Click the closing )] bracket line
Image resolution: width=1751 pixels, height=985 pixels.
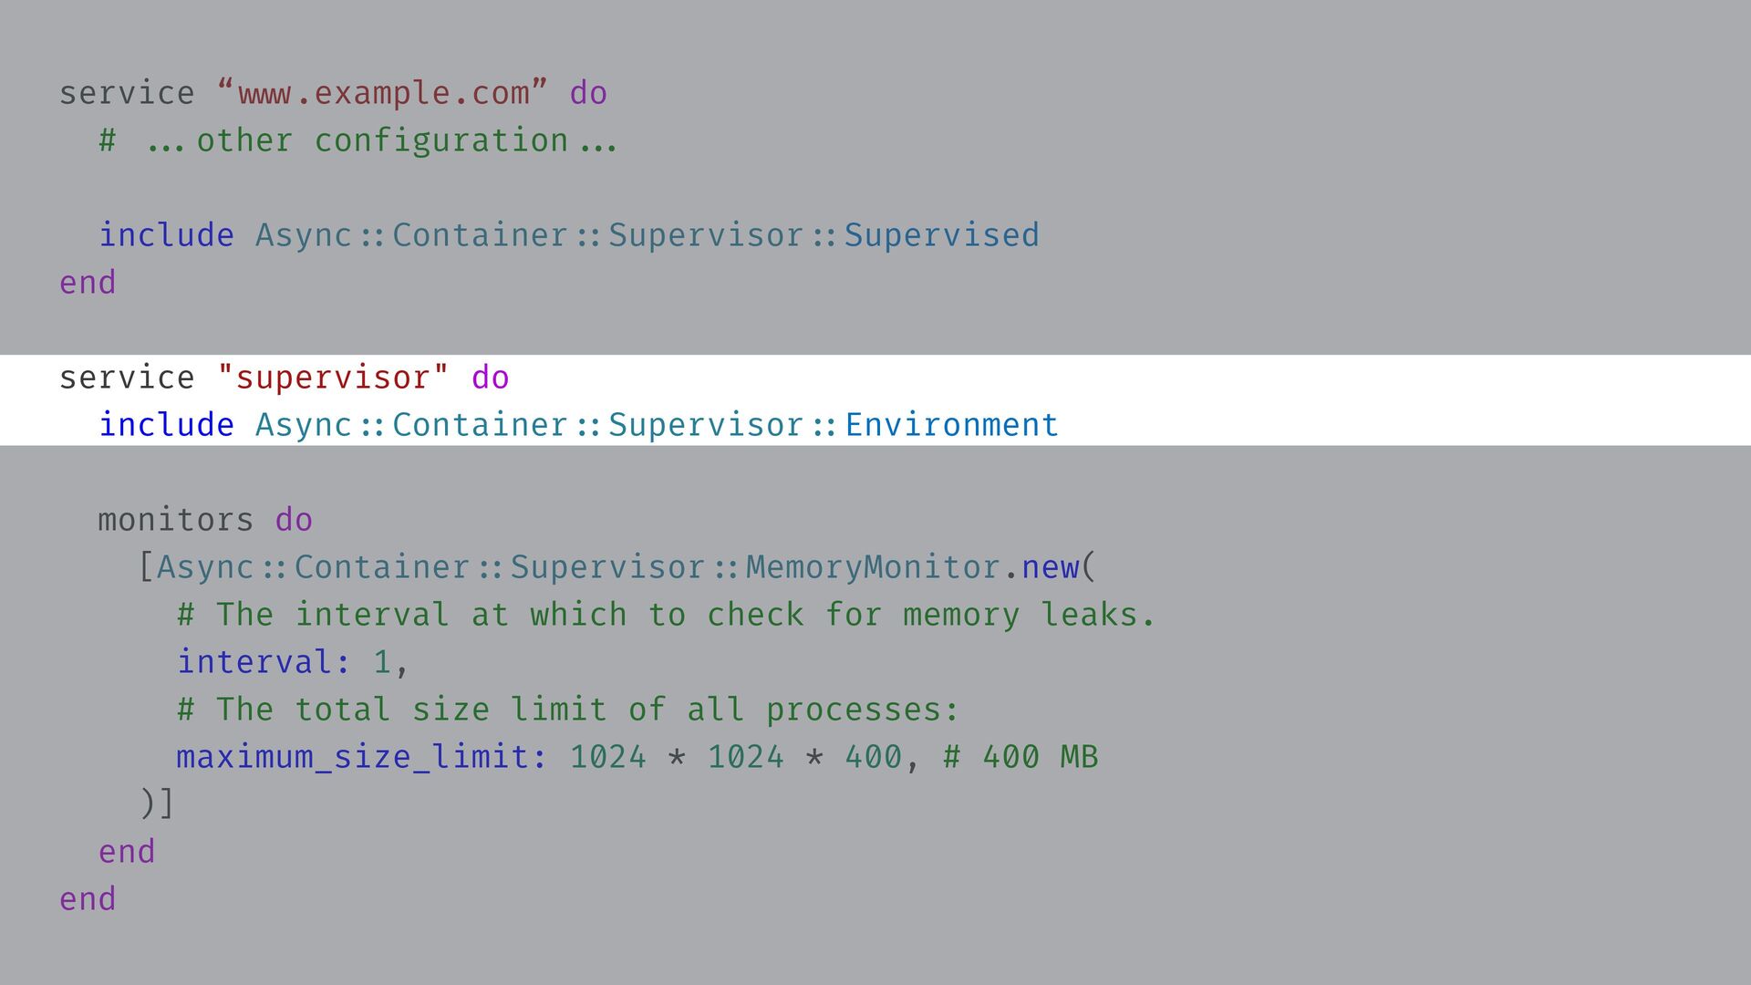pyautogui.click(x=156, y=804)
